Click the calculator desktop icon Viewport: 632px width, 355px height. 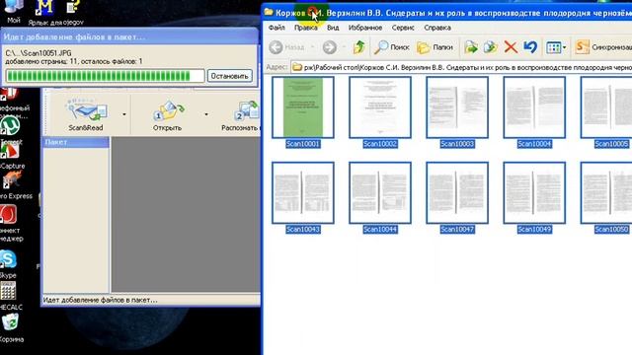(8, 291)
